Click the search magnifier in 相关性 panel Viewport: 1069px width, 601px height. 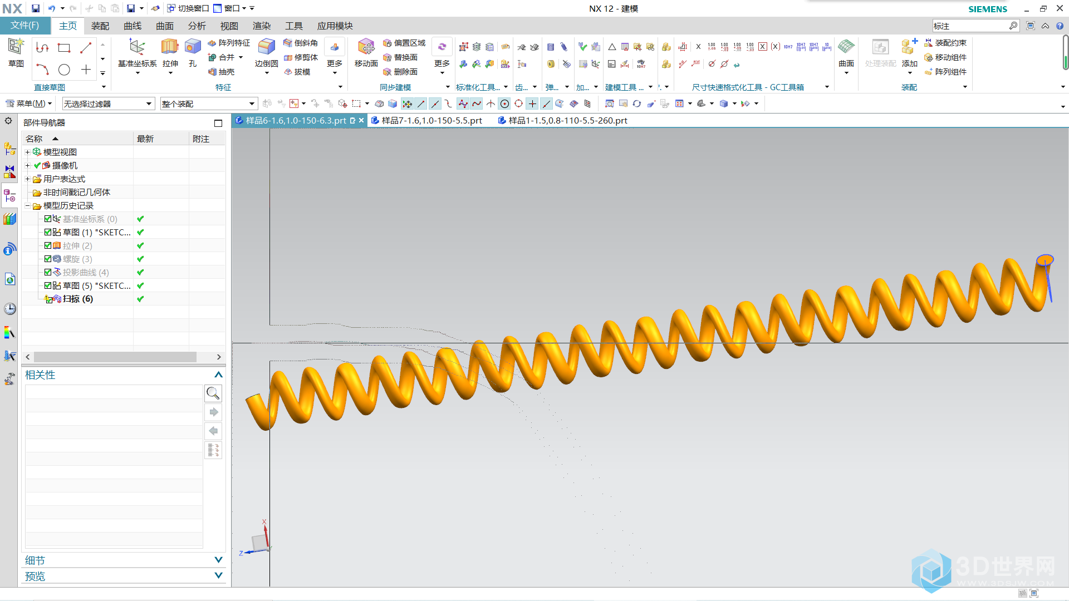point(213,393)
